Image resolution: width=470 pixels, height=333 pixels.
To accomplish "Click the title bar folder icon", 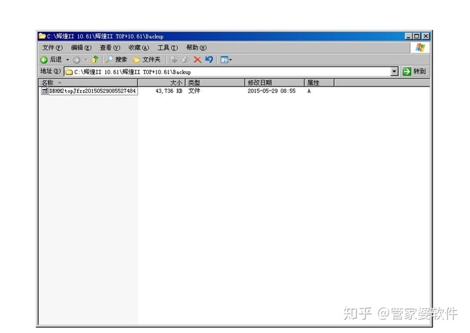I will click(x=42, y=36).
